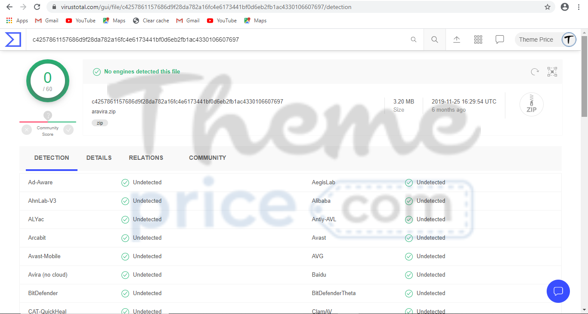The image size is (588, 314).
Task: Open Apps bookmark shortcut
Action: pos(17,21)
